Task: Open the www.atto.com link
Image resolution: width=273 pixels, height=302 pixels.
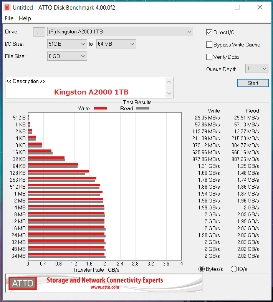Action: pyautogui.click(x=105, y=287)
